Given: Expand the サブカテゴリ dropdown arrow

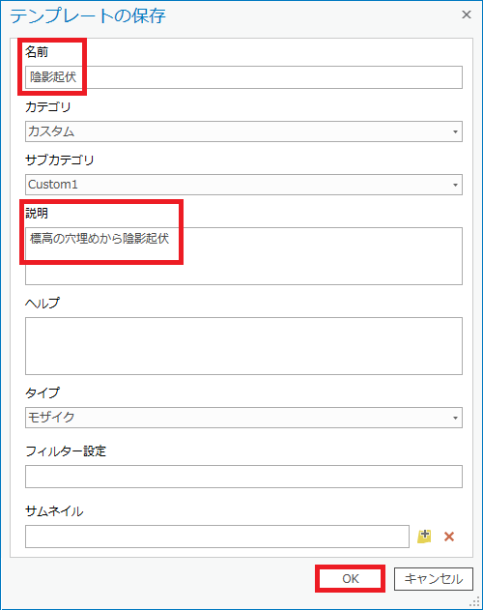Looking at the screenshot, I should 455,185.
